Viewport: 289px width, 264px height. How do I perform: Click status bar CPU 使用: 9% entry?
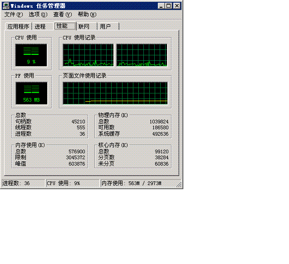point(73,183)
